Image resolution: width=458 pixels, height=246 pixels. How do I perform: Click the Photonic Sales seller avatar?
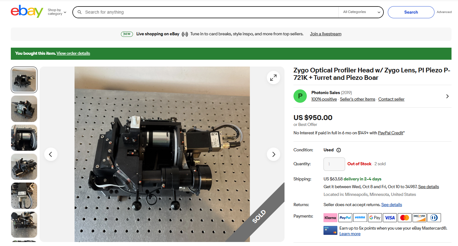300,96
